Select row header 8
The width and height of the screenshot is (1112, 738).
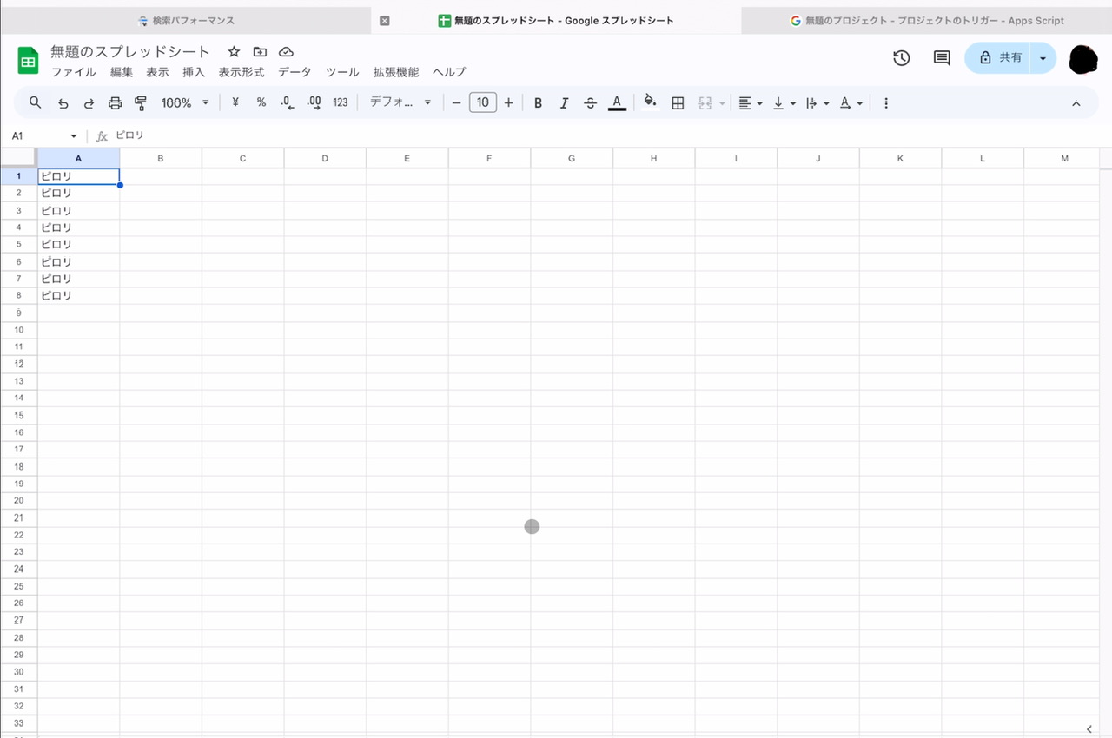[18, 296]
